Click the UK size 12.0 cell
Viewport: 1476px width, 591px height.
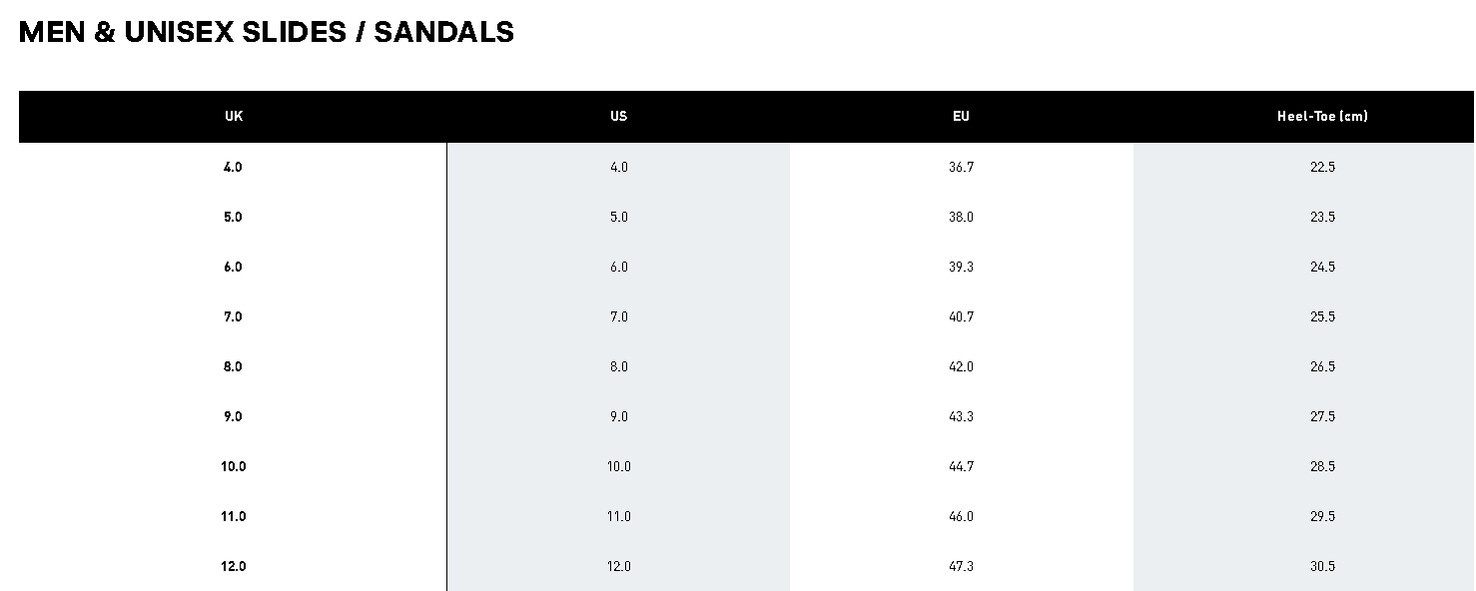233,566
